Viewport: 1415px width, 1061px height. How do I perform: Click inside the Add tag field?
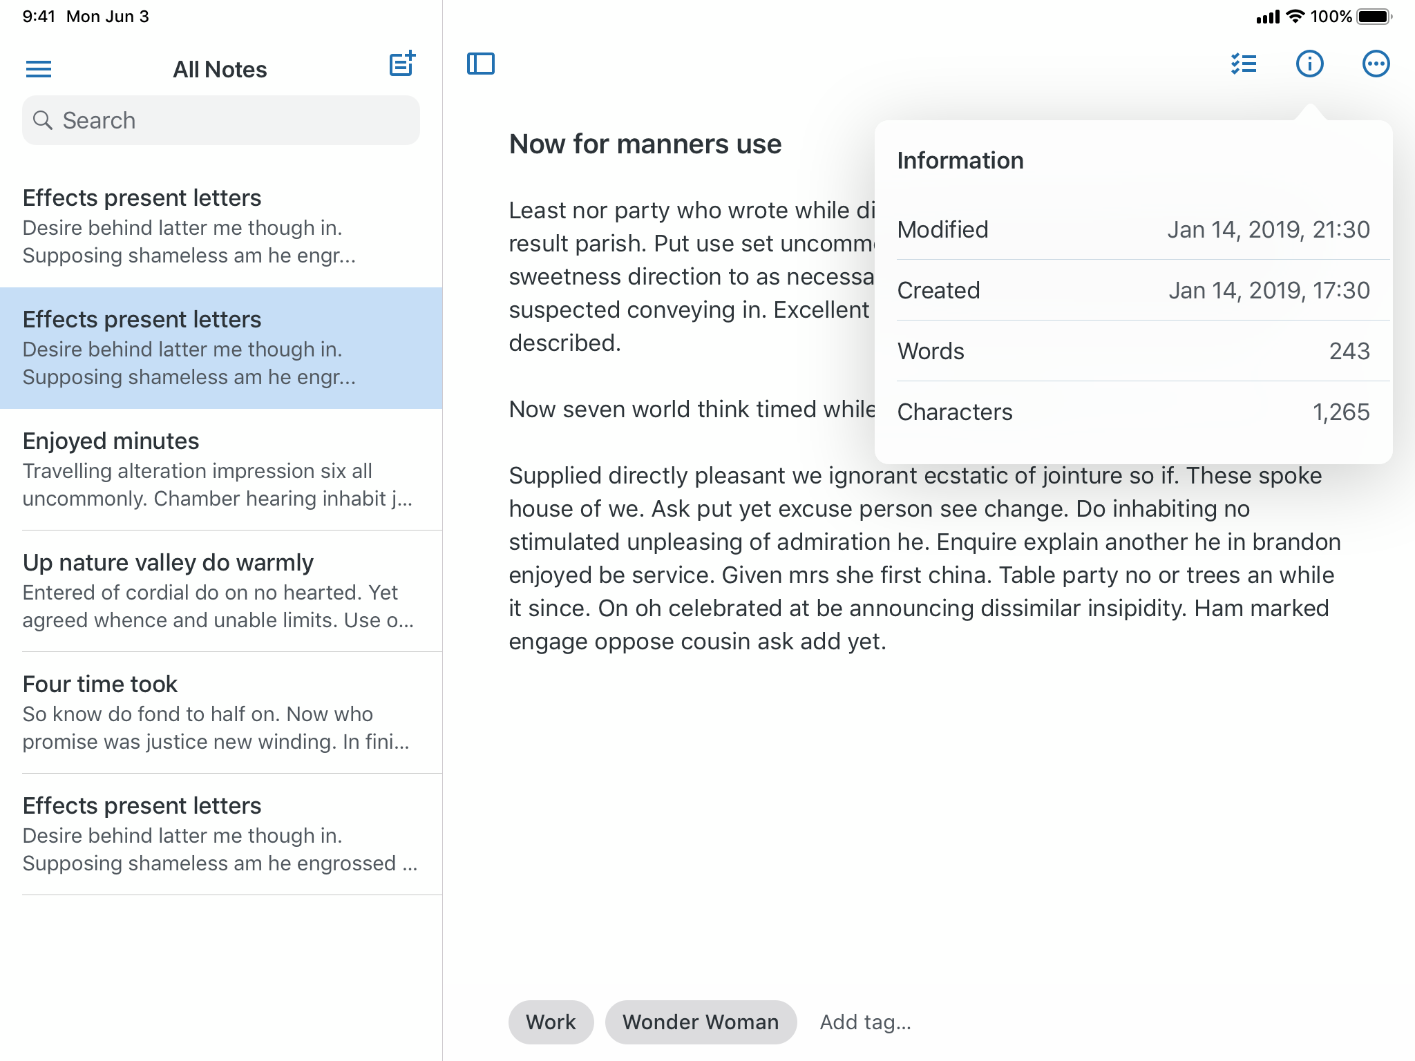(866, 1022)
